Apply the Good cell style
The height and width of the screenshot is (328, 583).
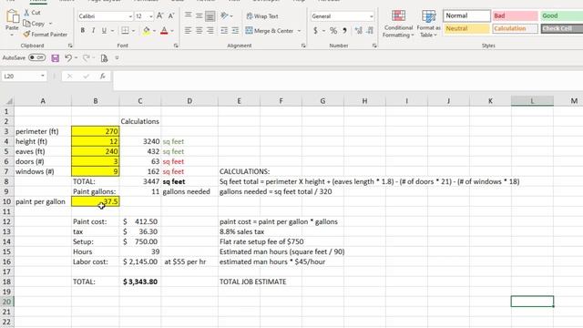pyautogui.click(x=561, y=15)
